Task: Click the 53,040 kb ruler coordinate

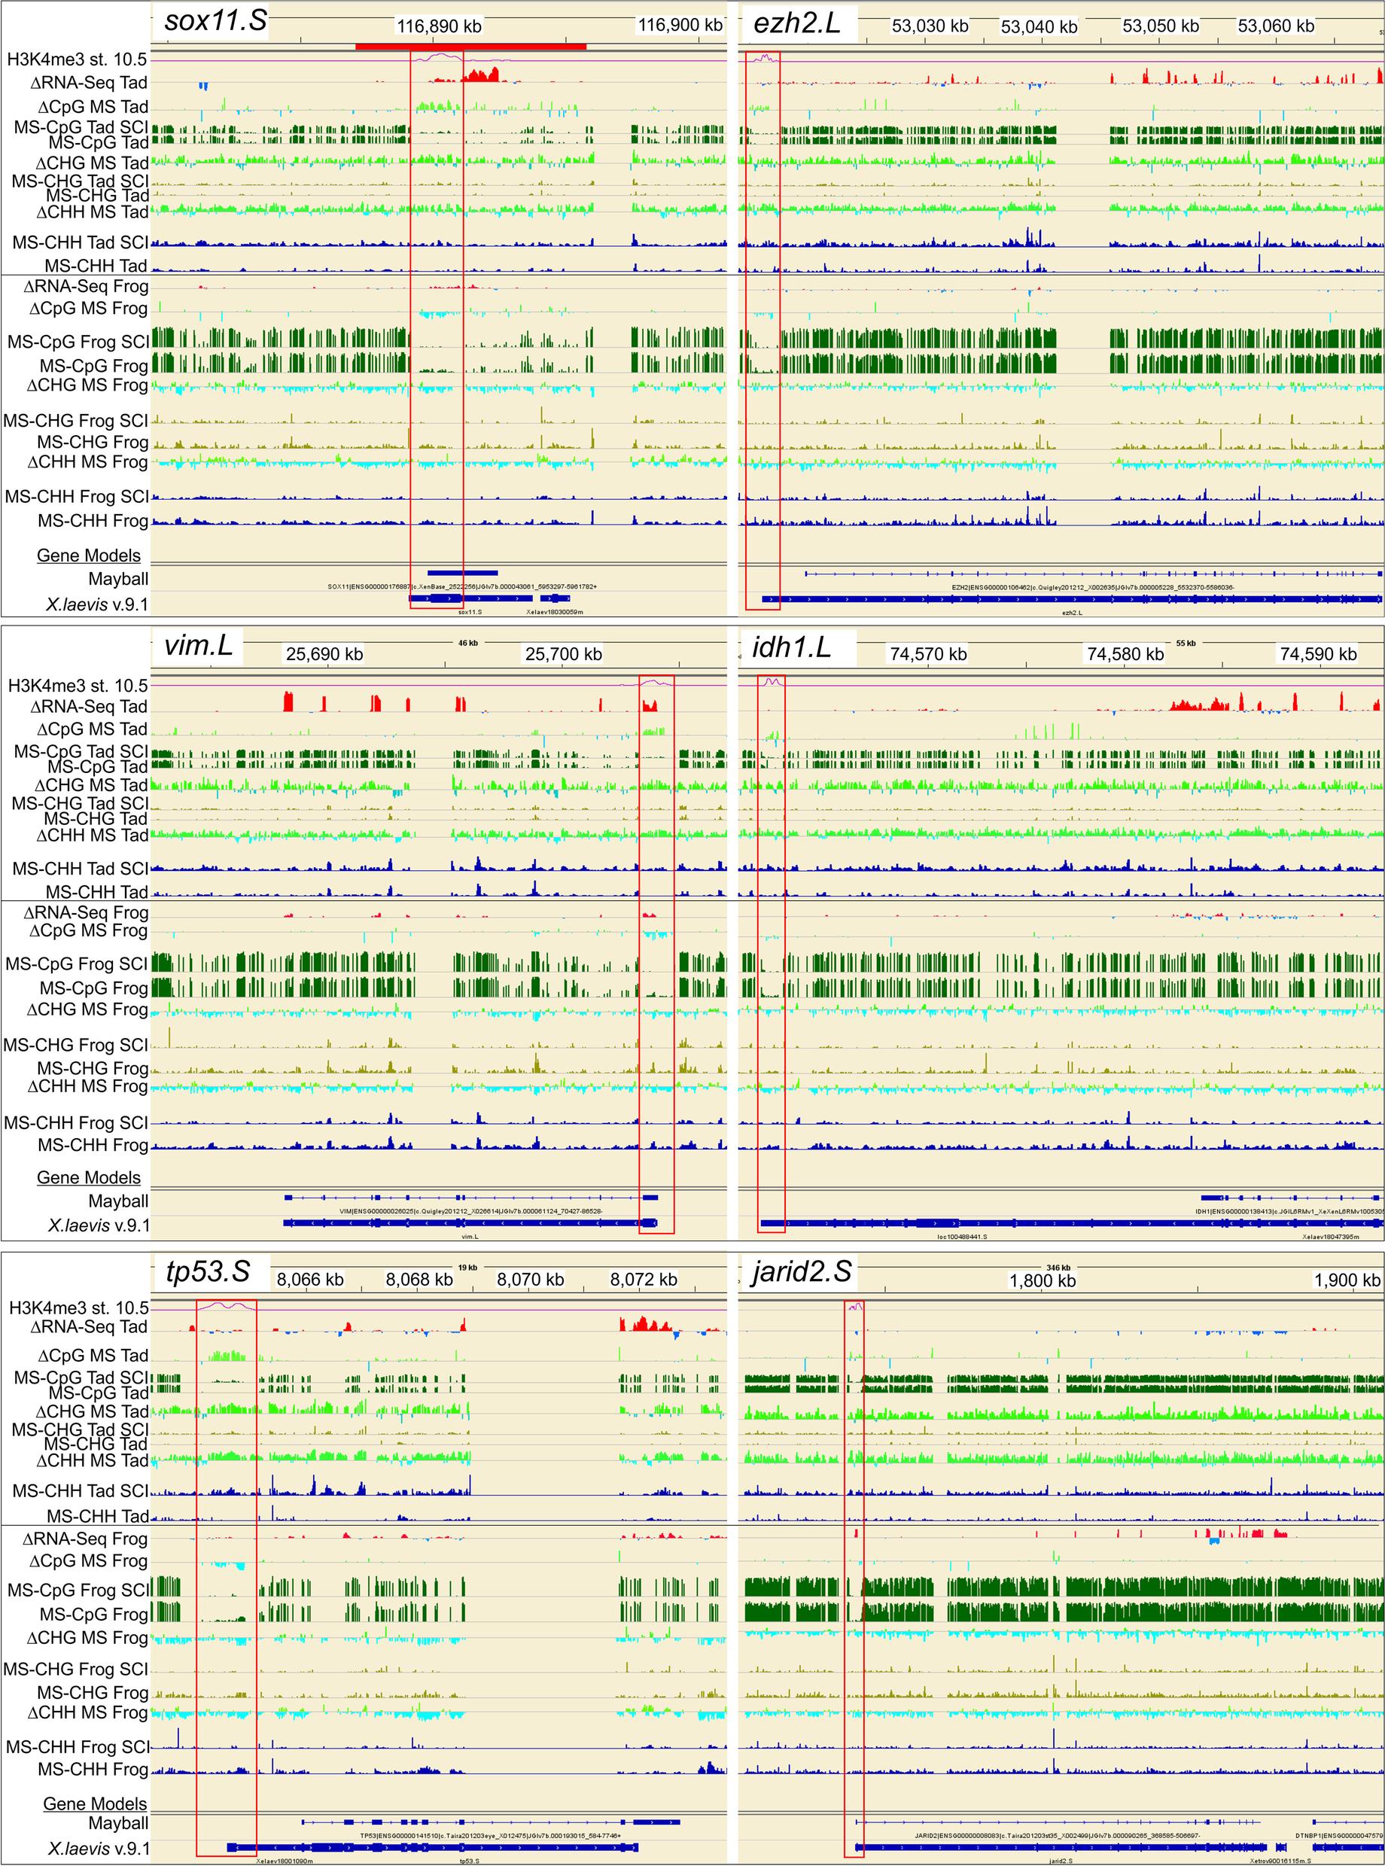Action: (1039, 27)
